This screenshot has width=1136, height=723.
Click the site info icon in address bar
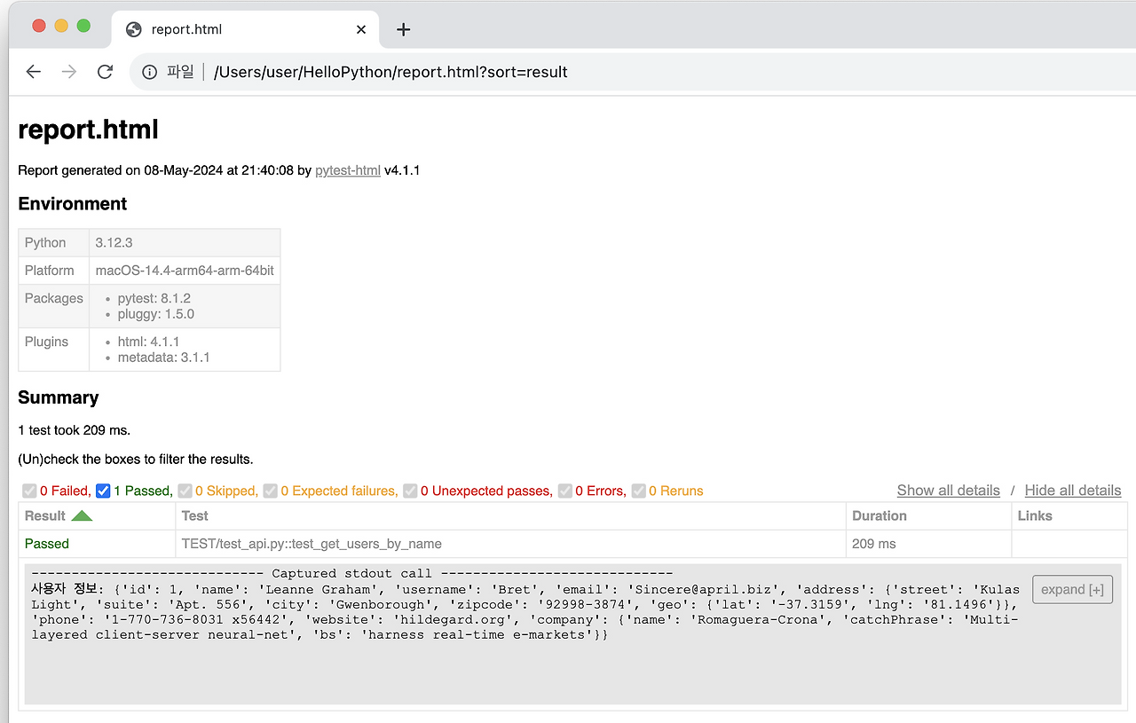tap(150, 72)
